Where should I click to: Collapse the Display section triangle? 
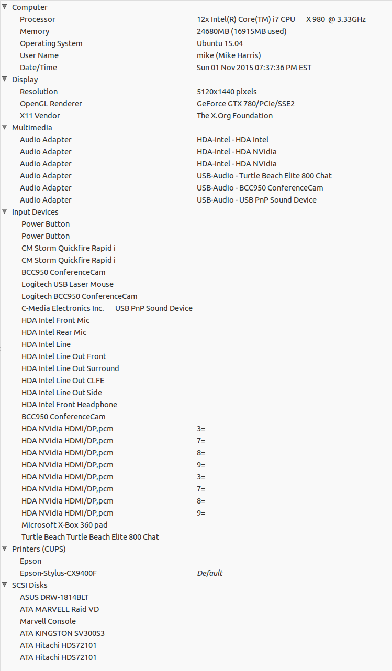5,80
